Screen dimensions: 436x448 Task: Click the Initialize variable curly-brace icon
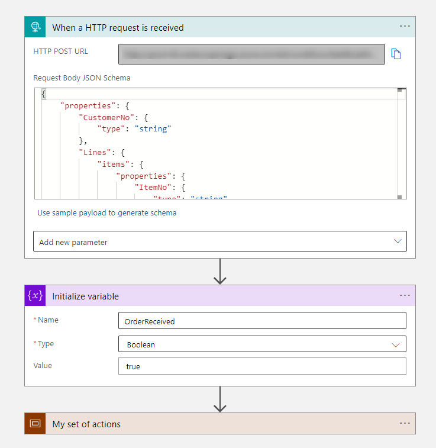tap(35, 296)
